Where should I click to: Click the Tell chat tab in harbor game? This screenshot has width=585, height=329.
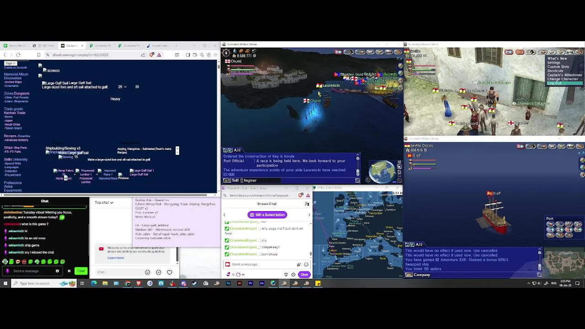(235, 180)
